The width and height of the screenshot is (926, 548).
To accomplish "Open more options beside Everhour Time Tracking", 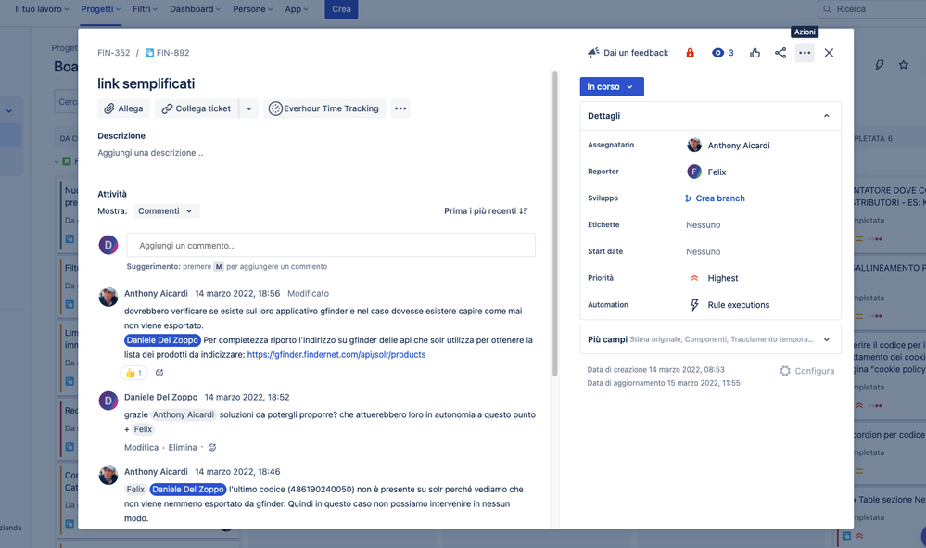I will pos(400,108).
